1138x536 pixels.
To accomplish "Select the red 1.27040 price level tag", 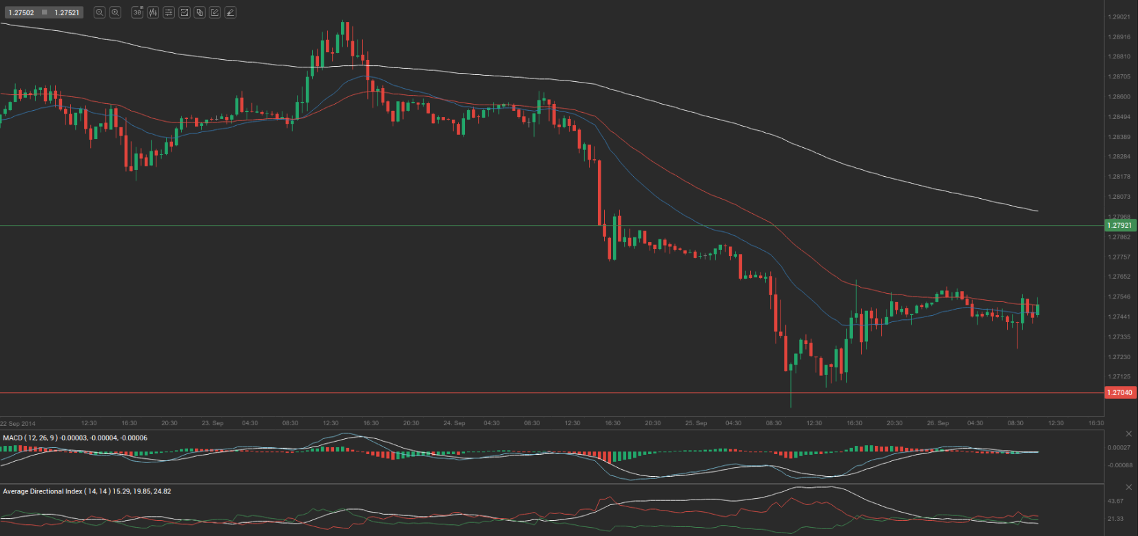I will click(1119, 393).
